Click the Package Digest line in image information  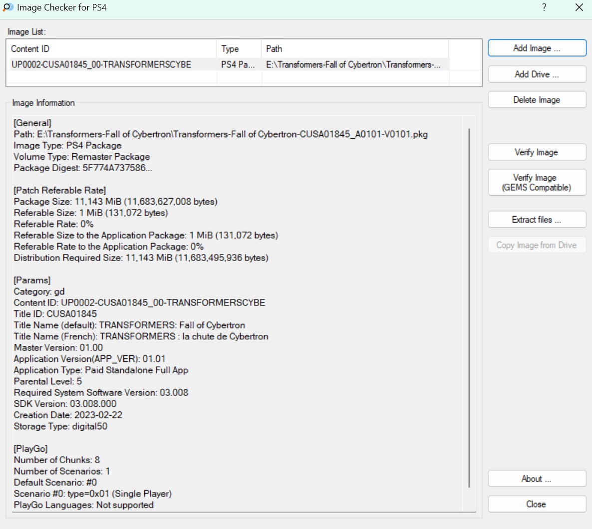(x=83, y=168)
